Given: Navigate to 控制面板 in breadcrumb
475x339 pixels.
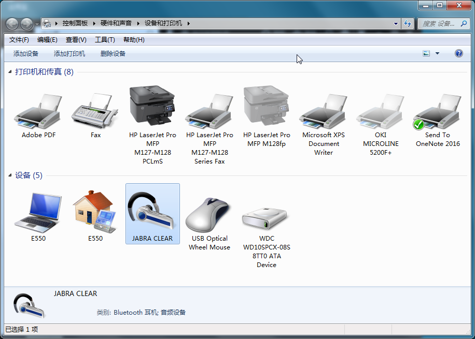Looking at the screenshot, I should tap(75, 23).
